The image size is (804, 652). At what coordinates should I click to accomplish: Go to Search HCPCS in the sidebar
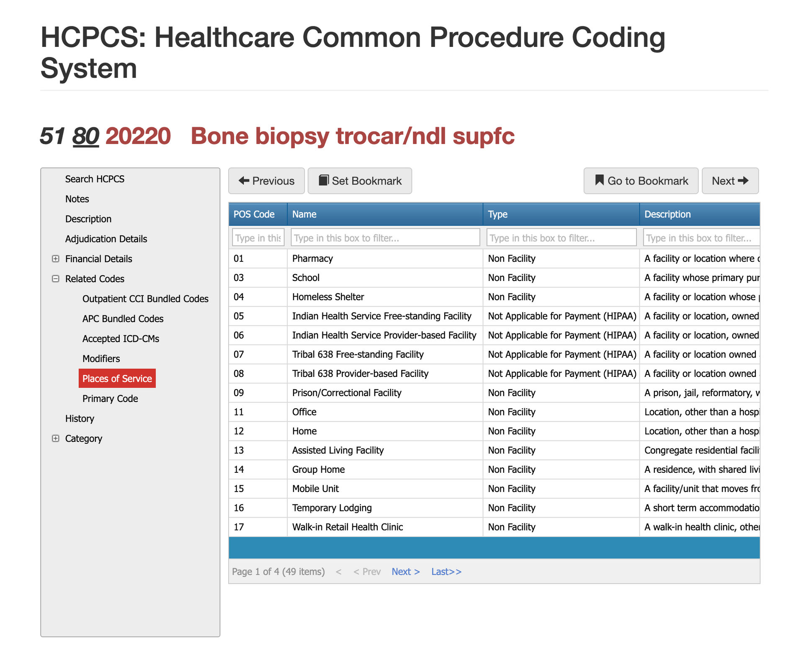coord(95,179)
